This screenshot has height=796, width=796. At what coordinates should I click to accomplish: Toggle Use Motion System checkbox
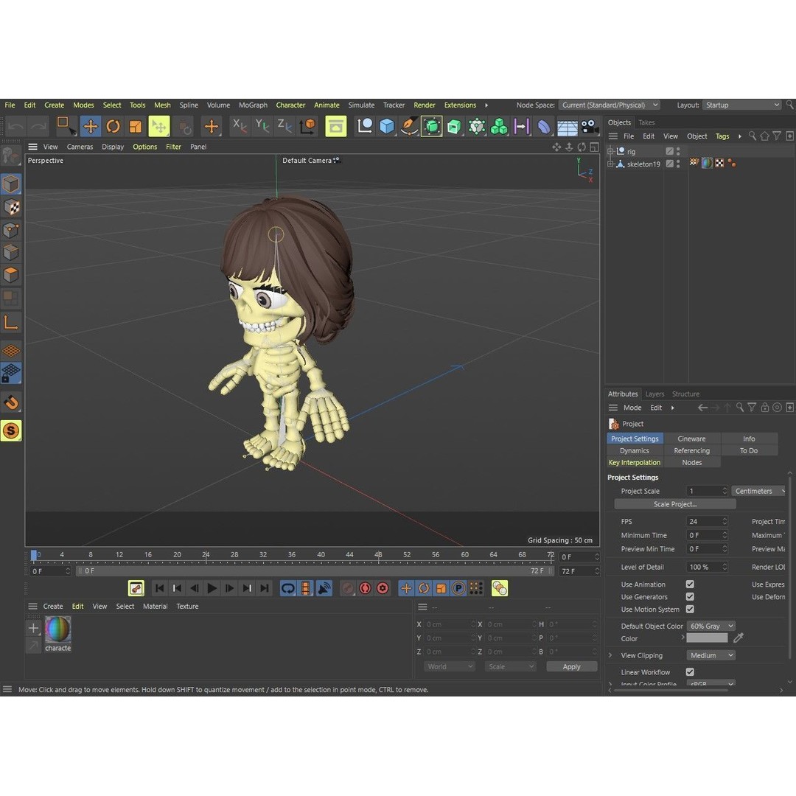click(690, 610)
